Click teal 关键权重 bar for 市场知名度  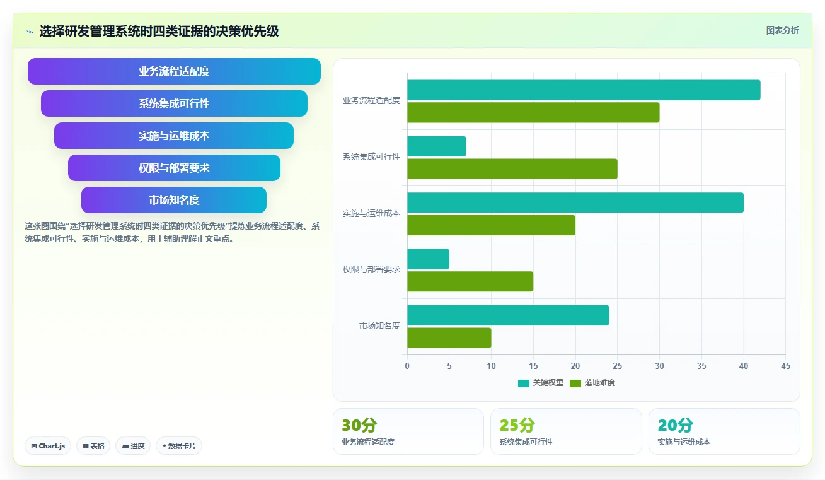pos(508,315)
